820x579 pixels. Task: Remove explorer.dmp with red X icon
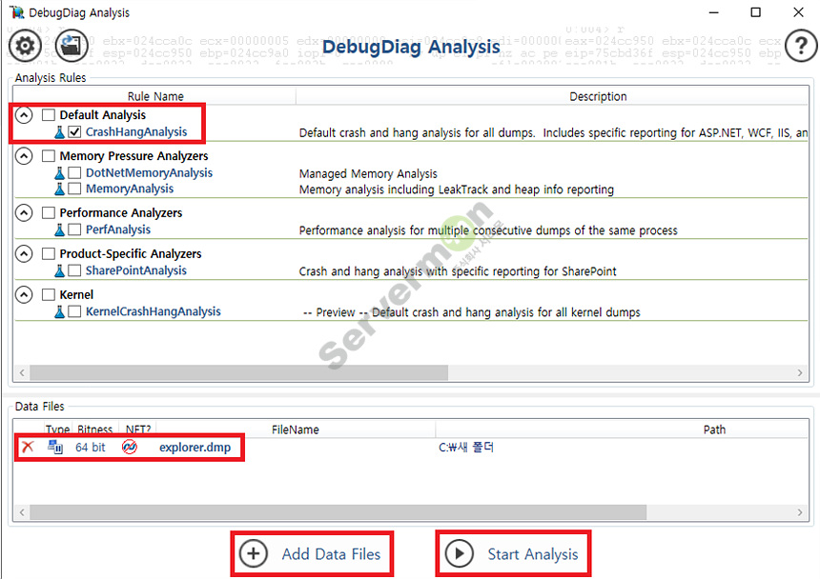point(28,447)
